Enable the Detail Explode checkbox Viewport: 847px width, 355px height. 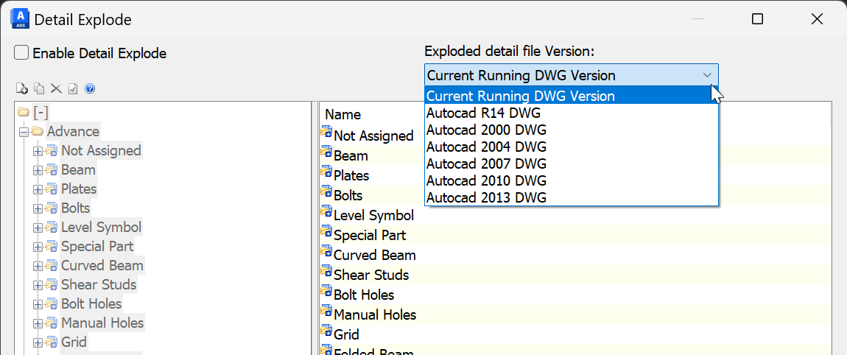coord(22,53)
